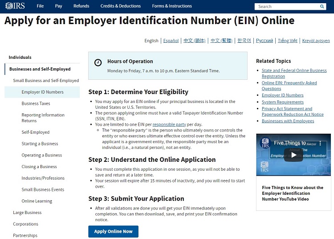Open the video's three-dot options menu
Screen dimensions: 334x239
pos(320,143)
